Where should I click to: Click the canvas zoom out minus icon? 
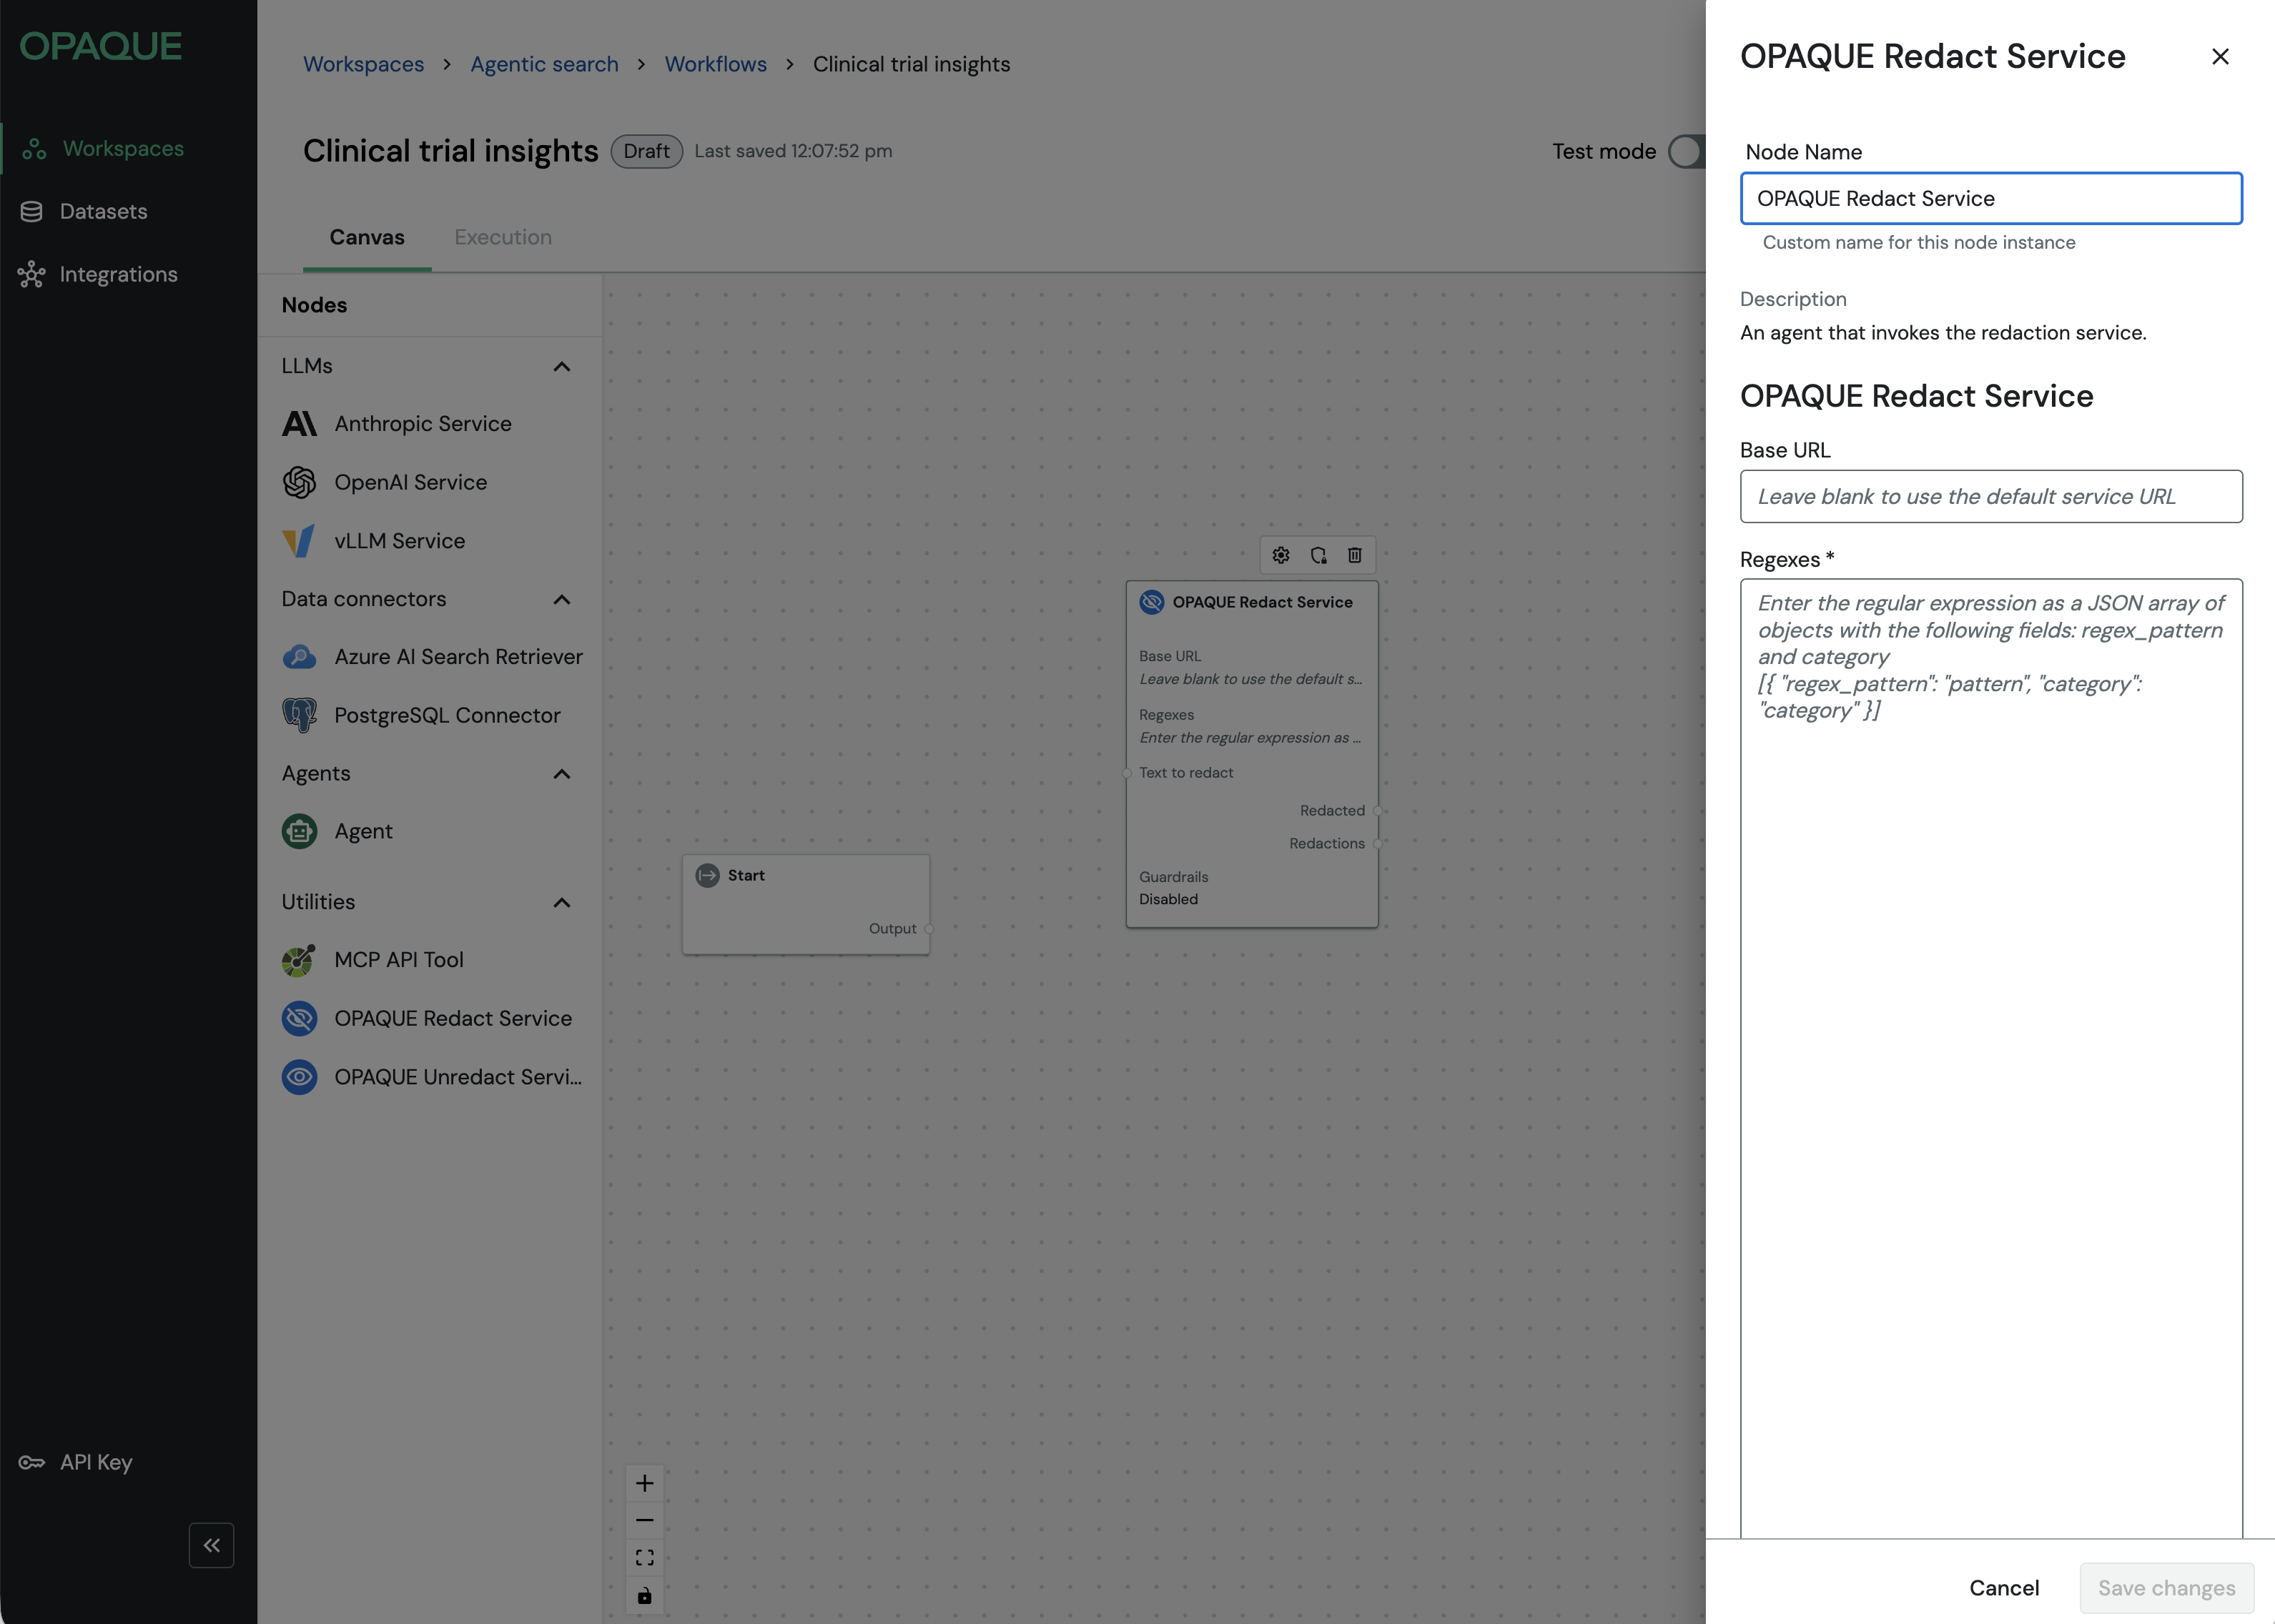(645, 1520)
